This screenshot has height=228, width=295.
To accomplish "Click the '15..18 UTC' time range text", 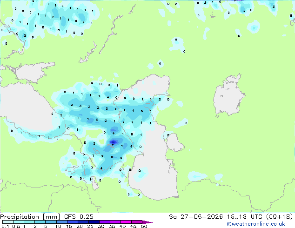I will tap(244, 217).
